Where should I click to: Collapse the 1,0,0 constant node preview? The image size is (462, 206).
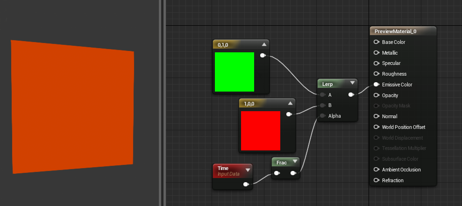[290, 103]
